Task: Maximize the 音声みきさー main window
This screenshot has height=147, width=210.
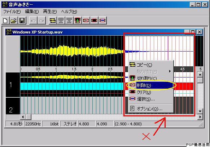Action: (198, 5)
